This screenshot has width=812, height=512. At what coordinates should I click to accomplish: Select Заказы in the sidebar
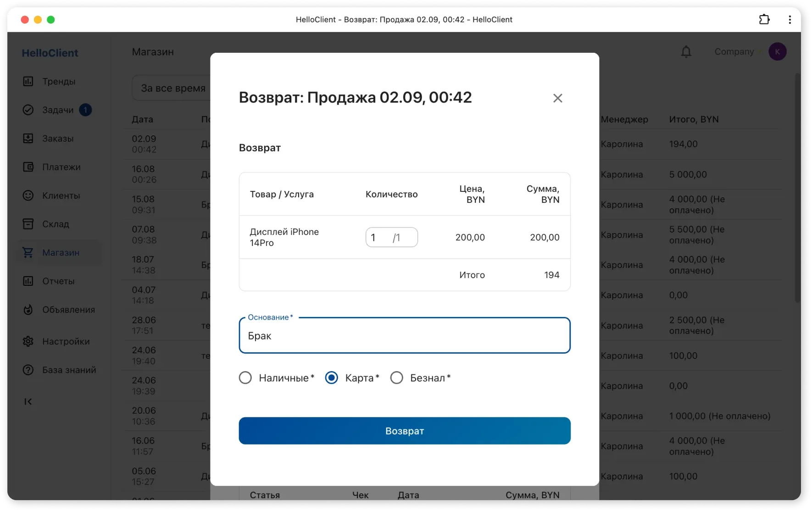point(58,139)
